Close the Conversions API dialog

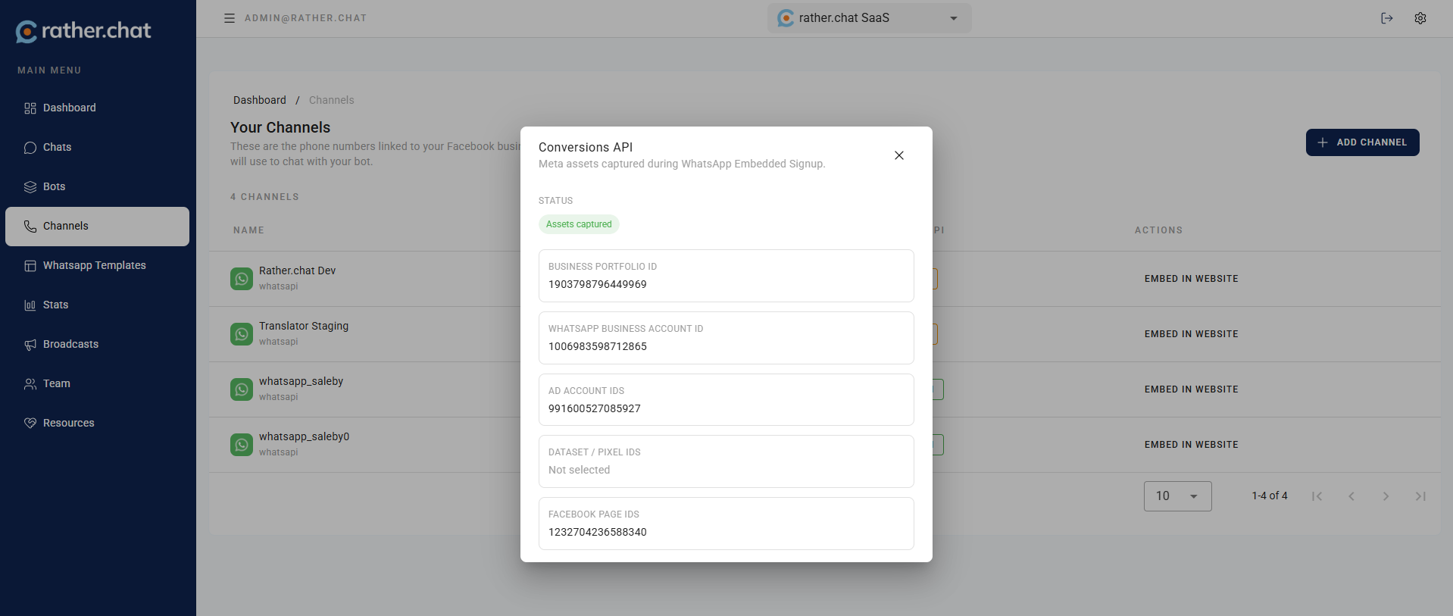899,155
